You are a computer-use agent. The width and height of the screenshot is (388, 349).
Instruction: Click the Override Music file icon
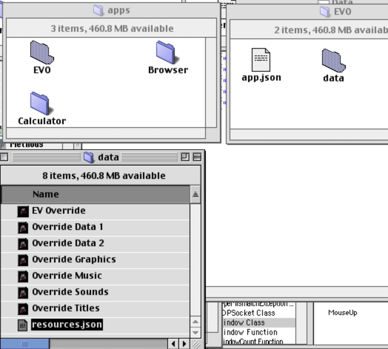click(23, 277)
